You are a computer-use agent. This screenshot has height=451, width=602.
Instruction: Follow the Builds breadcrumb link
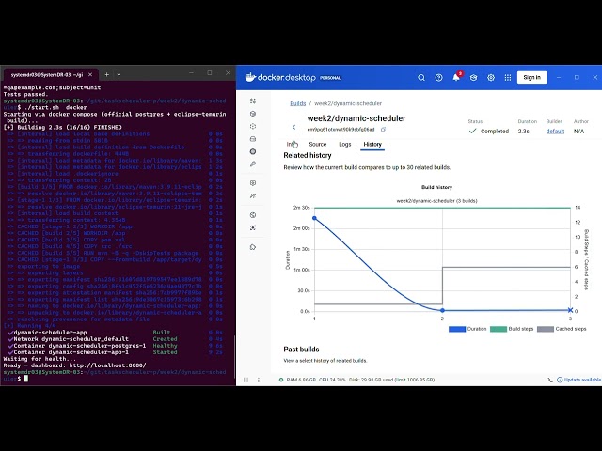coord(298,103)
